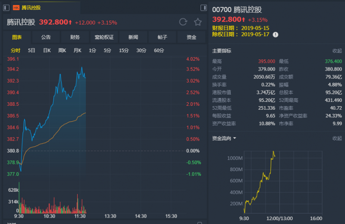345x224 pixels.
Task: Click the 4.02% top percentage axis label
Action: pos(193,59)
